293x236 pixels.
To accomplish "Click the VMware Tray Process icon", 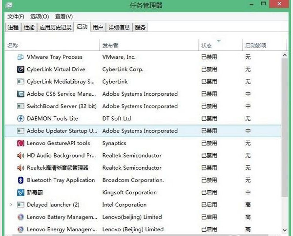I will pyautogui.click(x=21, y=57).
